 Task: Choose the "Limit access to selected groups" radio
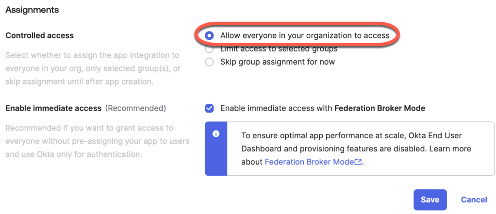coord(209,49)
